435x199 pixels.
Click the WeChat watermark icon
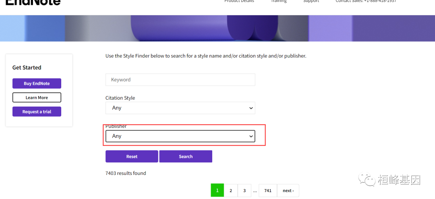coord(367,179)
